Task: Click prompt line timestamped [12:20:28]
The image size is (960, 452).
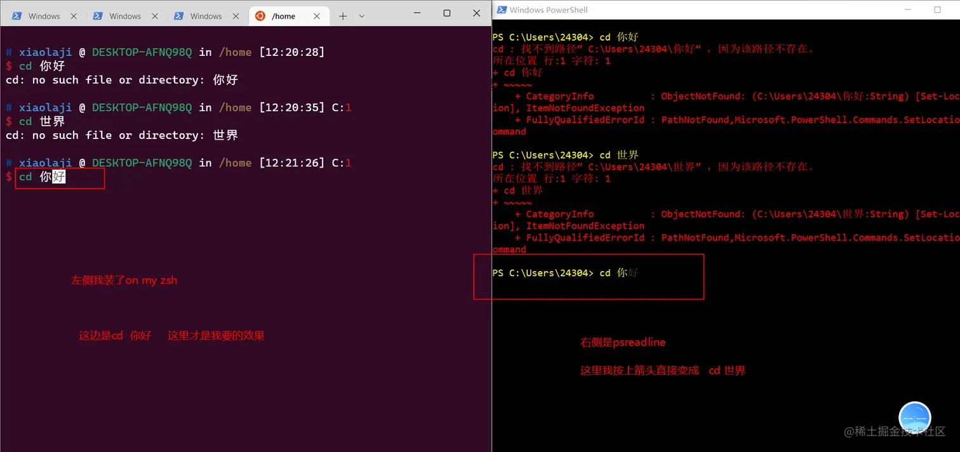Action: (165, 52)
